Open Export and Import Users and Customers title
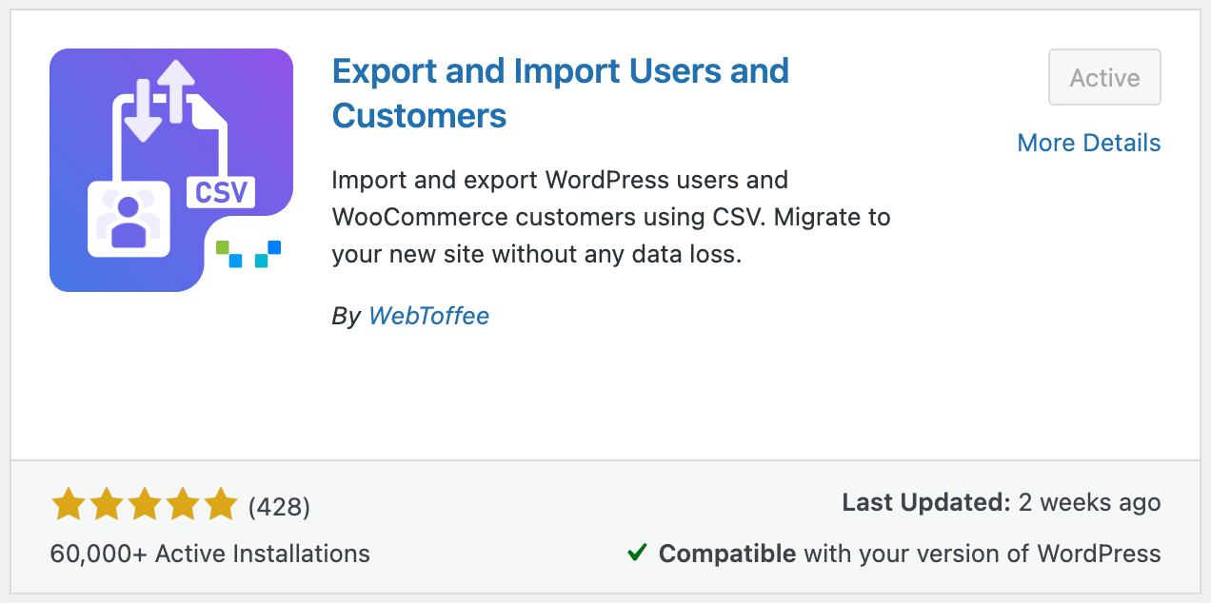Viewport: 1211px width, 603px height. (x=560, y=93)
